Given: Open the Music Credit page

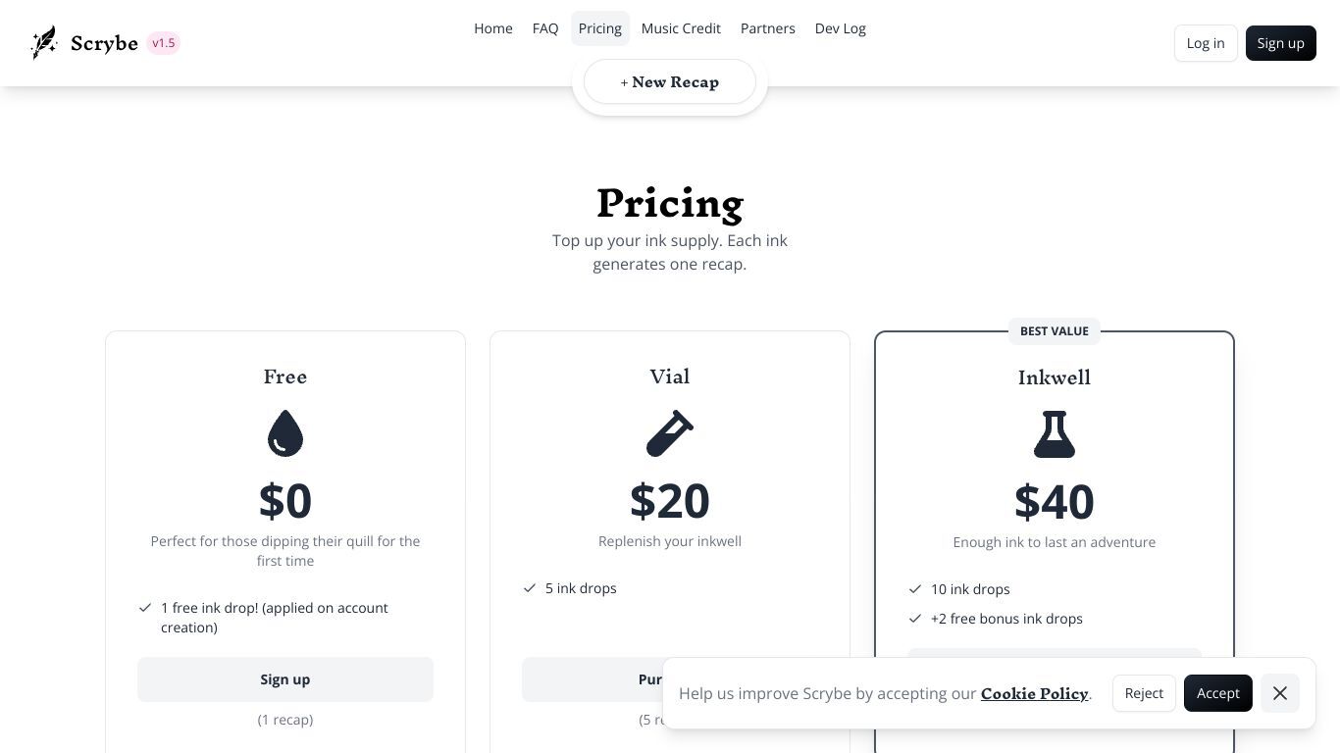Looking at the screenshot, I should pyautogui.click(x=681, y=28).
